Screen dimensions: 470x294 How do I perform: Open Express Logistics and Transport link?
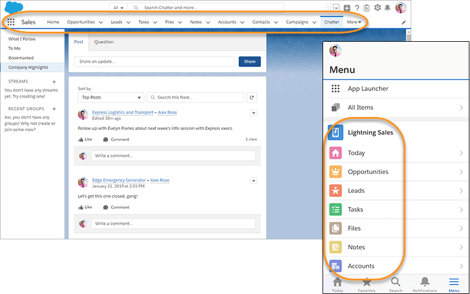coord(123,112)
